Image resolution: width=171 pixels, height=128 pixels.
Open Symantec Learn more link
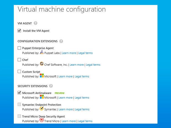(66, 109)
